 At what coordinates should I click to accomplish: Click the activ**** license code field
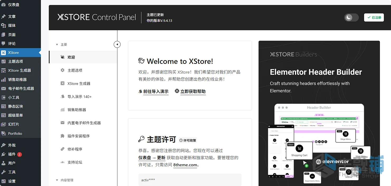[x=190, y=180]
